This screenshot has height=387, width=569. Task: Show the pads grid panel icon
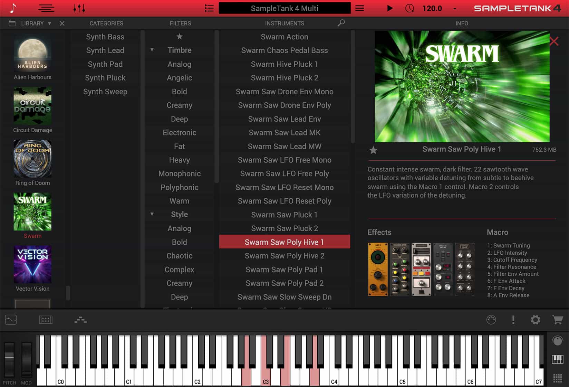(46, 320)
